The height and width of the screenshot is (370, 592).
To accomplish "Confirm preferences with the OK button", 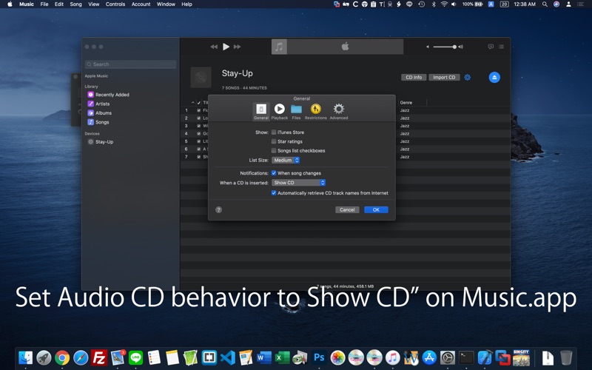I will 376,209.
